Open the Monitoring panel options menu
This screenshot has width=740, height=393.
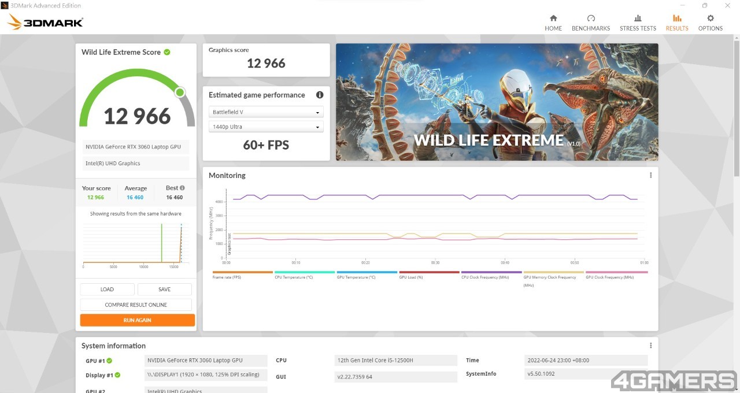(650, 175)
